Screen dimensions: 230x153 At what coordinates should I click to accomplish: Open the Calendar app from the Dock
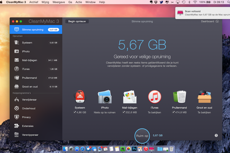point(105,149)
